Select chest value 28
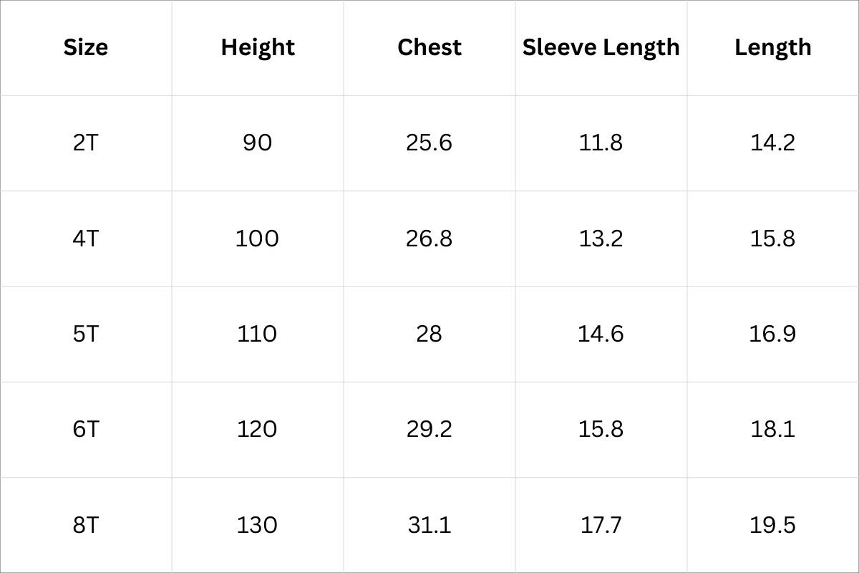The height and width of the screenshot is (573, 859). click(429, 334)
